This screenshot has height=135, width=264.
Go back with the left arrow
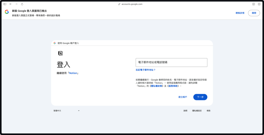coord(11,4)
